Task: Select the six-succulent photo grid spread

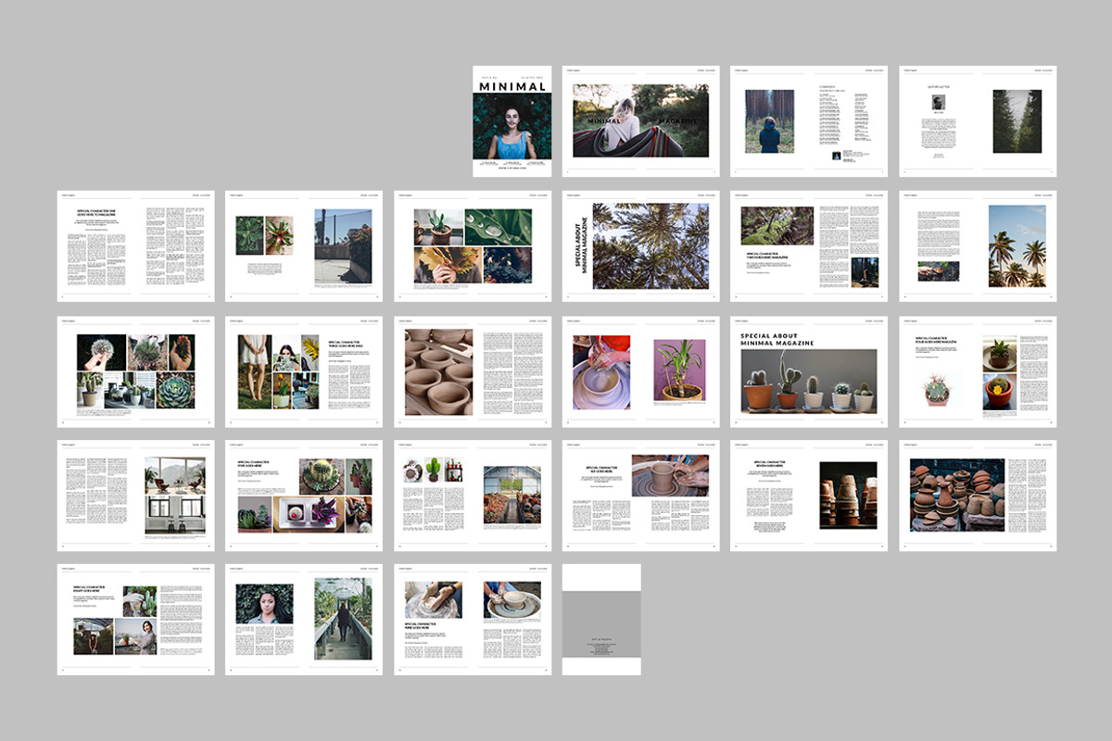Action: (136, 370)
